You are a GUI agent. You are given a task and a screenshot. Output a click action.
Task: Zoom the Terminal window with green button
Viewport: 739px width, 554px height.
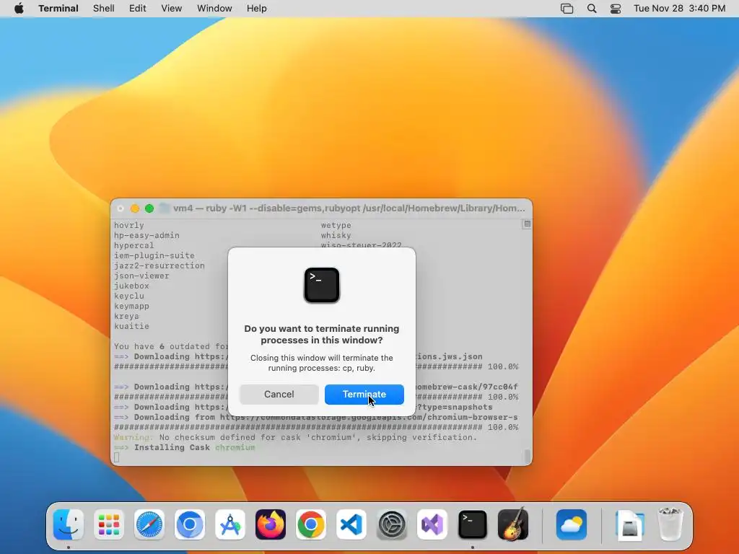tap(149, 208)
